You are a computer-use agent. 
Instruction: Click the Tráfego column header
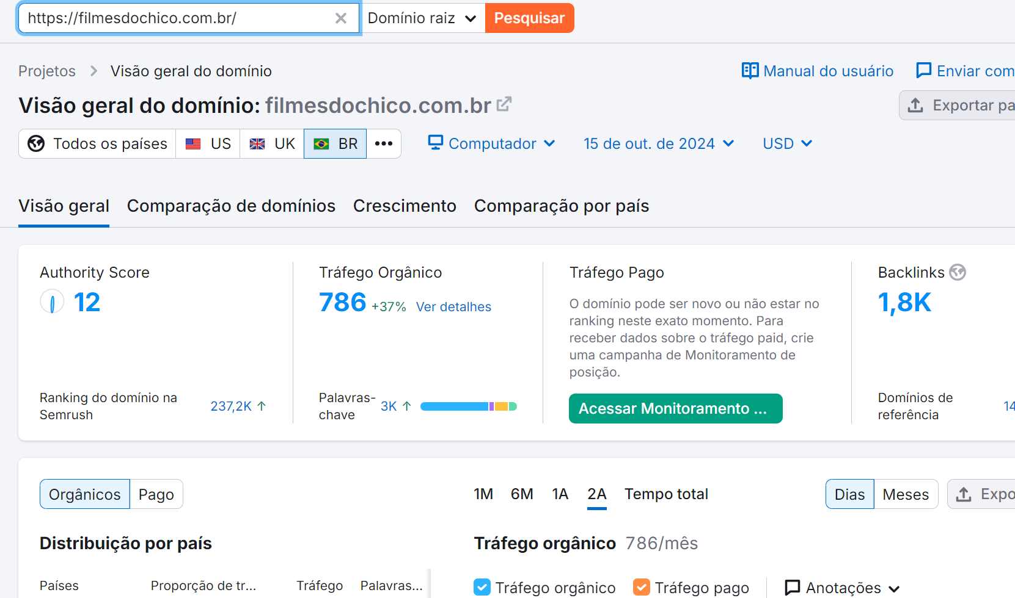tap(320, 586)
